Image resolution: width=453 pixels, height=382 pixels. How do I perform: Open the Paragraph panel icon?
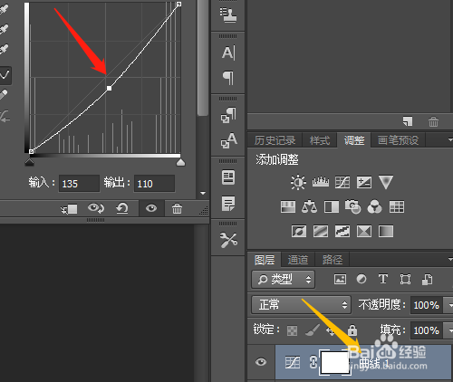[x=228, y=78]
